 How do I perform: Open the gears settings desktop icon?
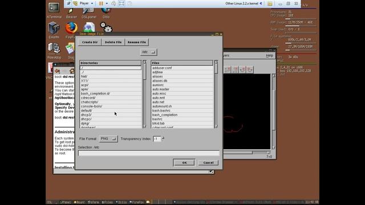pos(106,27)
